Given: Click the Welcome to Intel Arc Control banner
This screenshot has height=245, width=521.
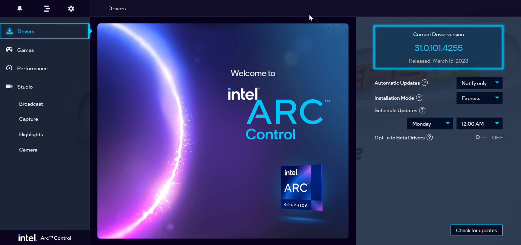Looking at the screenshot, I should click(223, 131).
